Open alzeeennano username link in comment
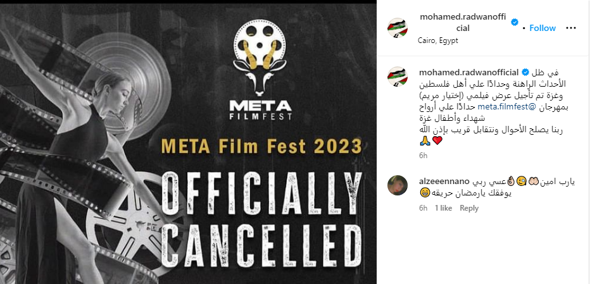Screen dimensions: 590x284 click(444, 182)
